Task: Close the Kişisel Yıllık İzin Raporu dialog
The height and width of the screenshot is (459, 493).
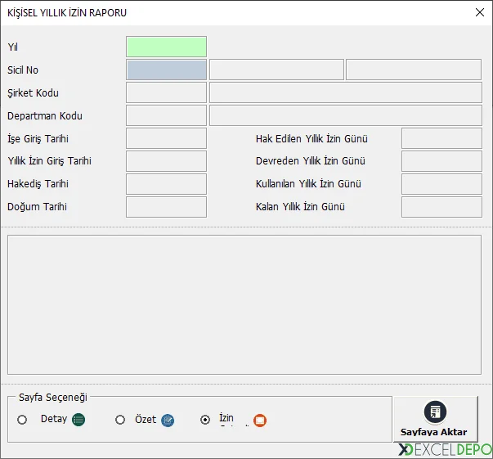Action: tap(479, 12)
